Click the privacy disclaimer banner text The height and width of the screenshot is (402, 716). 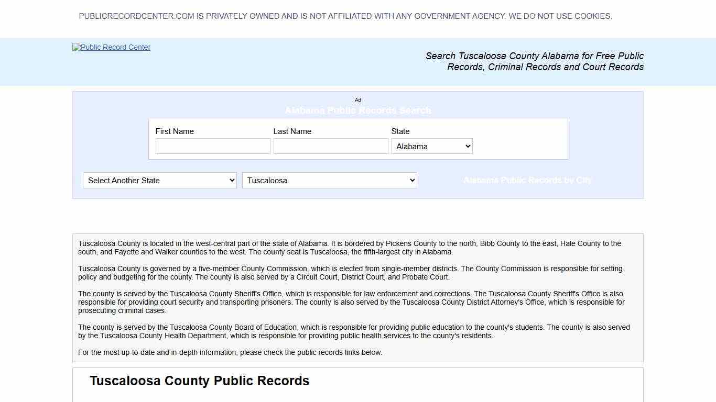point(345,16)
